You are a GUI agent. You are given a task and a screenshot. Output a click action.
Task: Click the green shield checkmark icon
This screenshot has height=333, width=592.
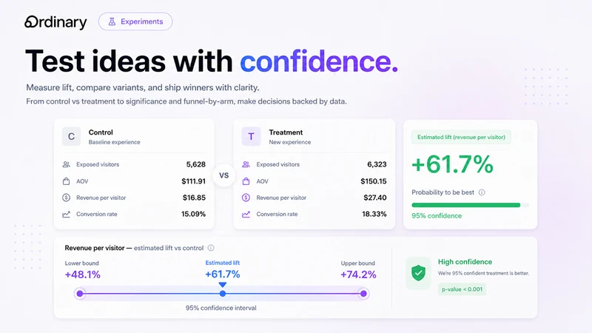(x=418, y=273)
